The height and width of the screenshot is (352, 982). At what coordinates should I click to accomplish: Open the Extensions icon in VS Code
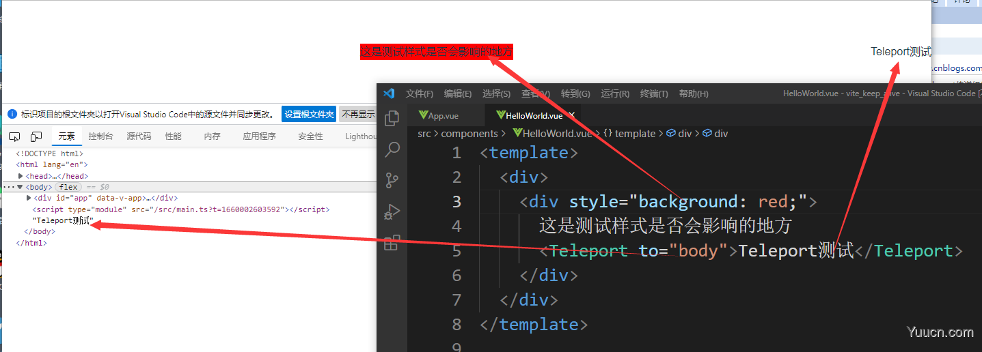(392, 243)
